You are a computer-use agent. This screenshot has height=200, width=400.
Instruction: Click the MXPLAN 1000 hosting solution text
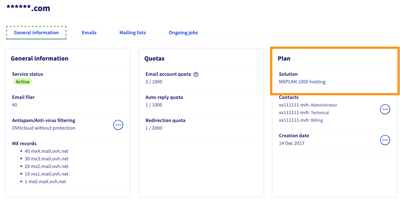(302, 82)
